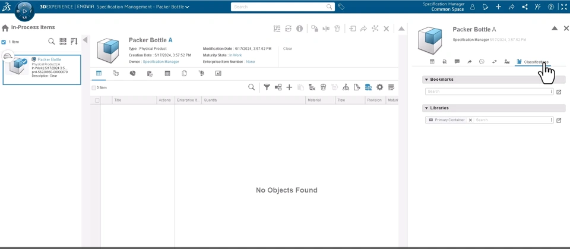Toggle the 1 Item select-all checkbox
The width and height of the screenshot is (570, 249).
(x=4, y=42)
